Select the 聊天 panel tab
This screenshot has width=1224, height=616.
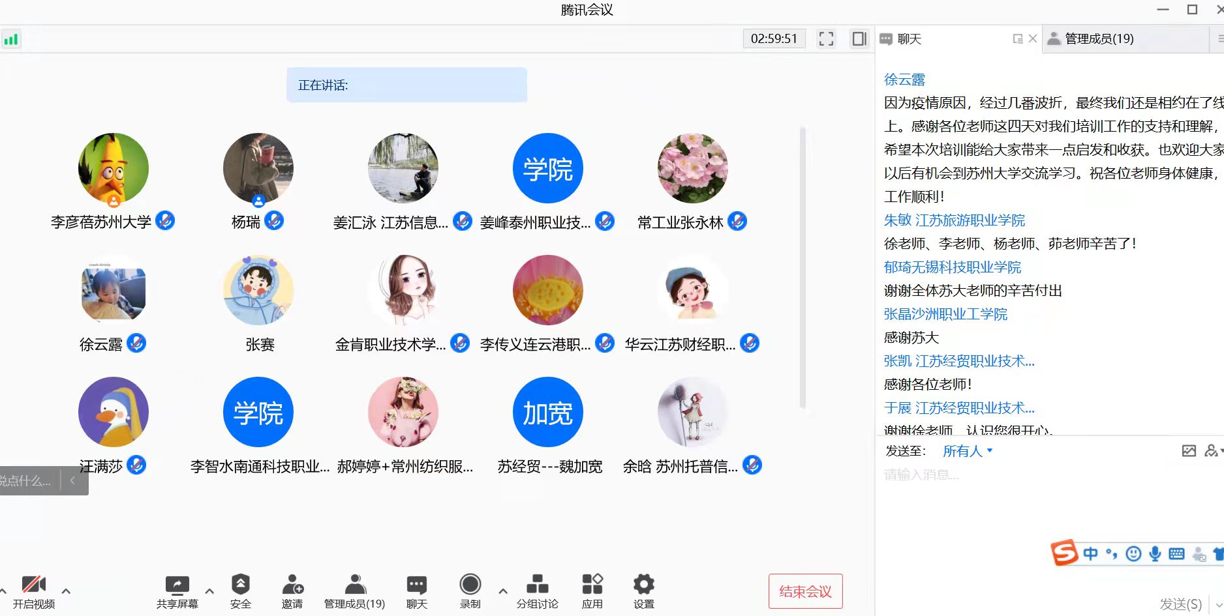point(908,39)
